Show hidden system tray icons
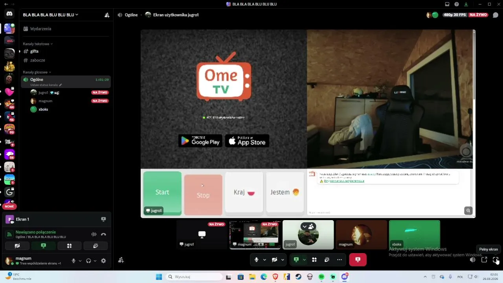 425,277
